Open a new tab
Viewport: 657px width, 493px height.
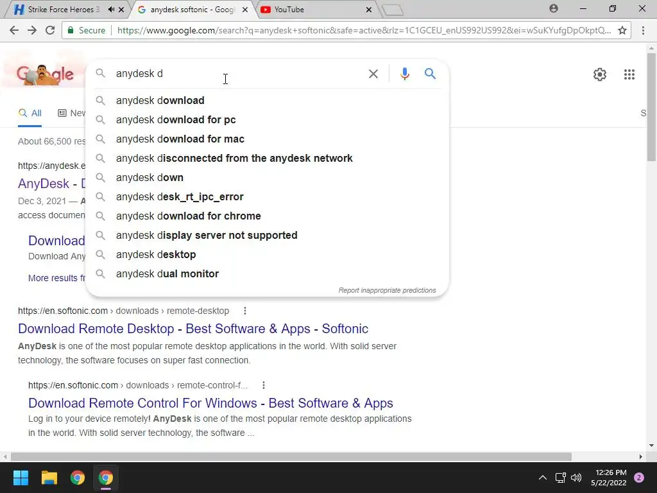(x=393, y=10)
